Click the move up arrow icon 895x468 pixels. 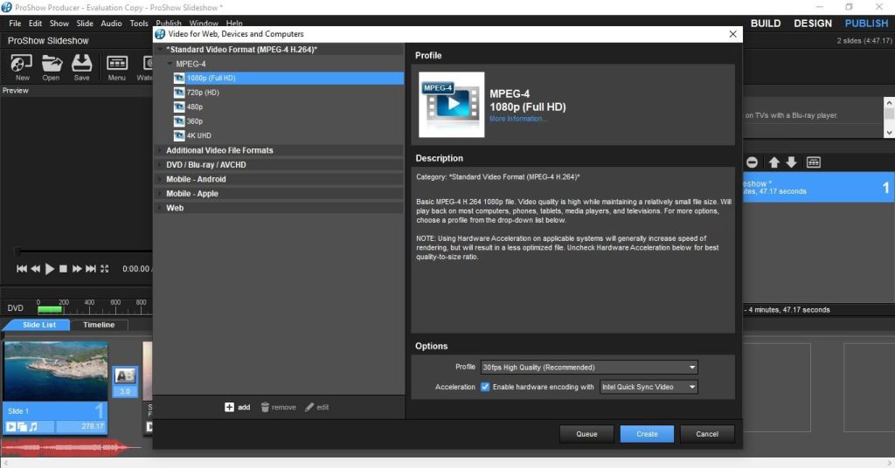774,162
